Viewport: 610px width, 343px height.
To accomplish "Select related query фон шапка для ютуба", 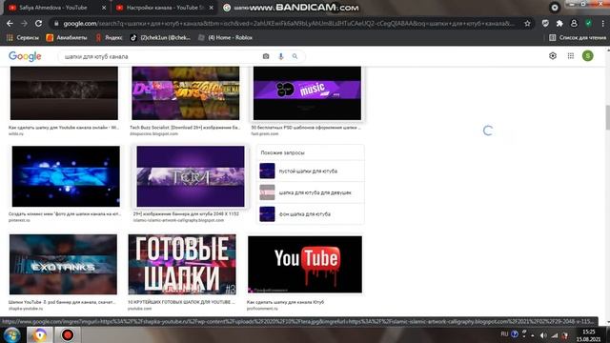I will (x=310, y=213).
